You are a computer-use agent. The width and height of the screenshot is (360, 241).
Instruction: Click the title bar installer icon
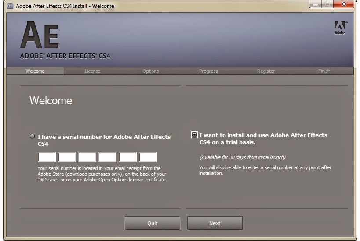10,6
